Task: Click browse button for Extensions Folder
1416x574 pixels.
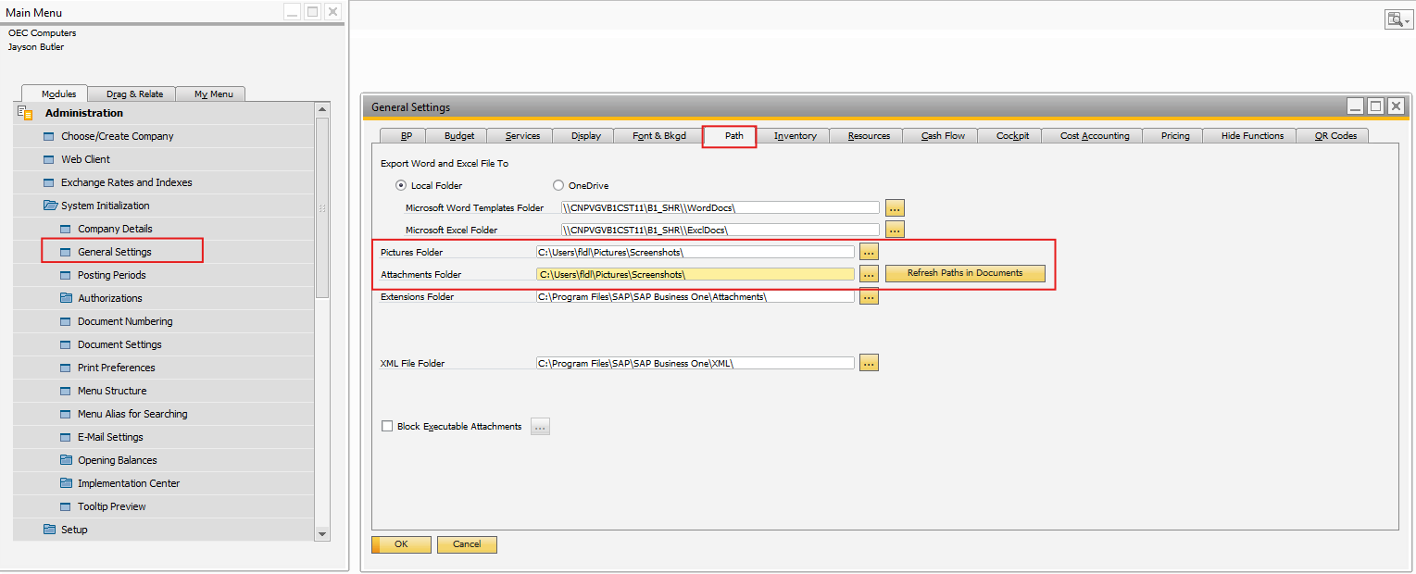Action: (869, 297)
